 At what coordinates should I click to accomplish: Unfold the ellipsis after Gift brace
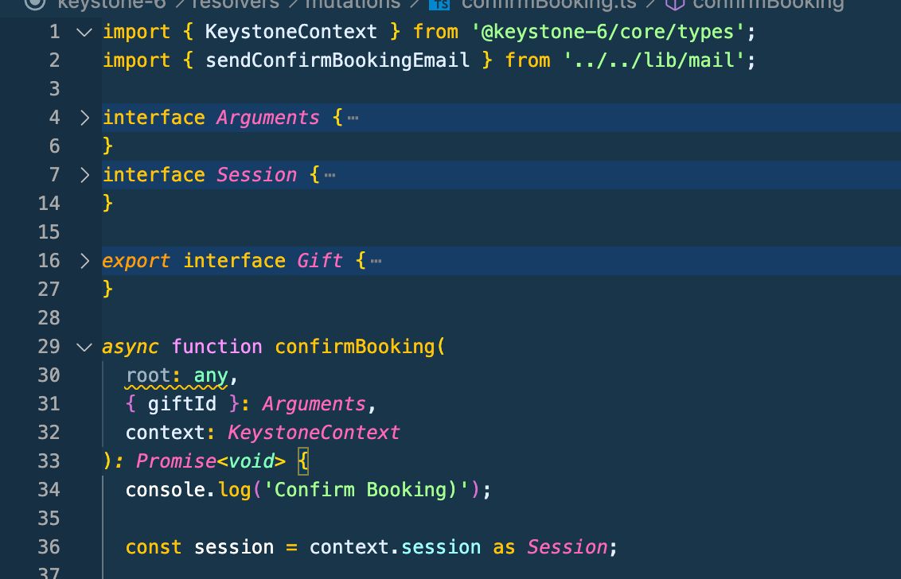coord(376,262)
